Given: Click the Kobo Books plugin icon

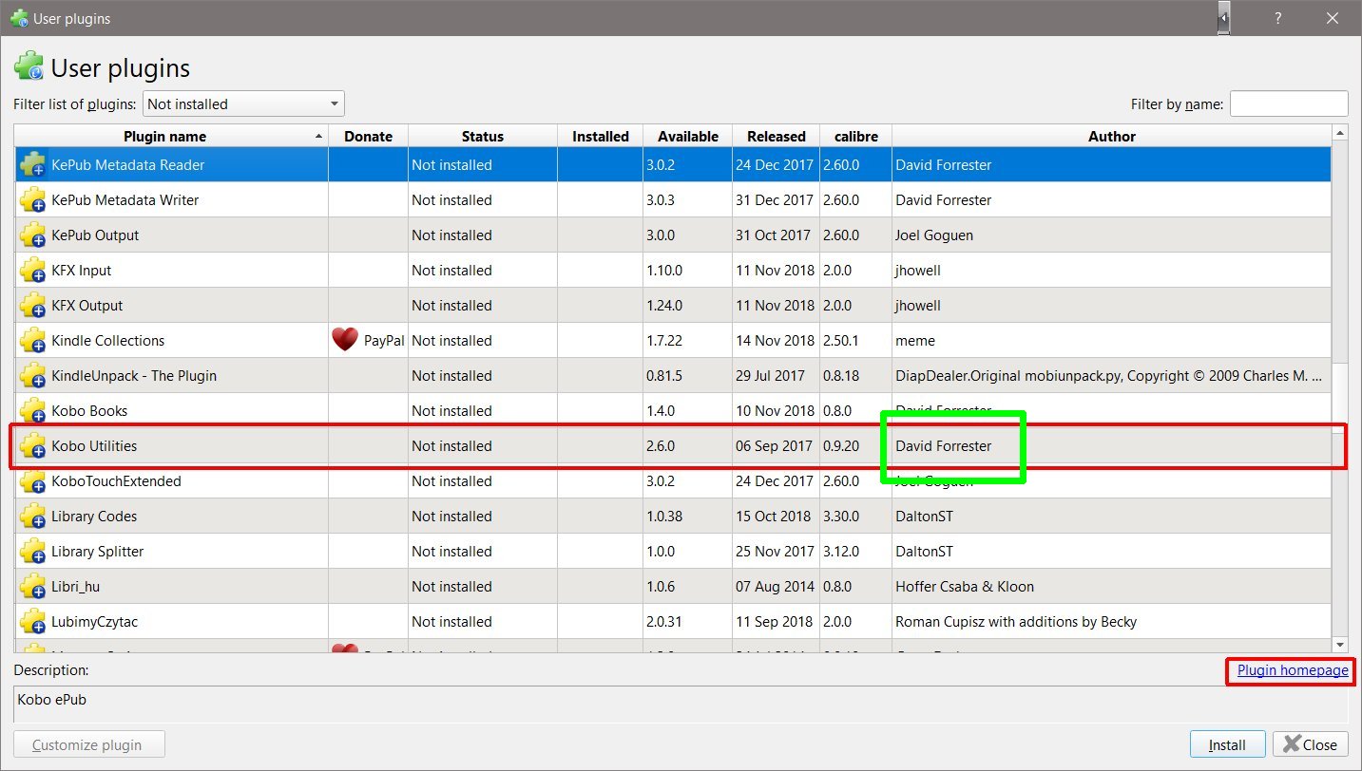Looking at the screenshot, I should click(x=32, y=410).
